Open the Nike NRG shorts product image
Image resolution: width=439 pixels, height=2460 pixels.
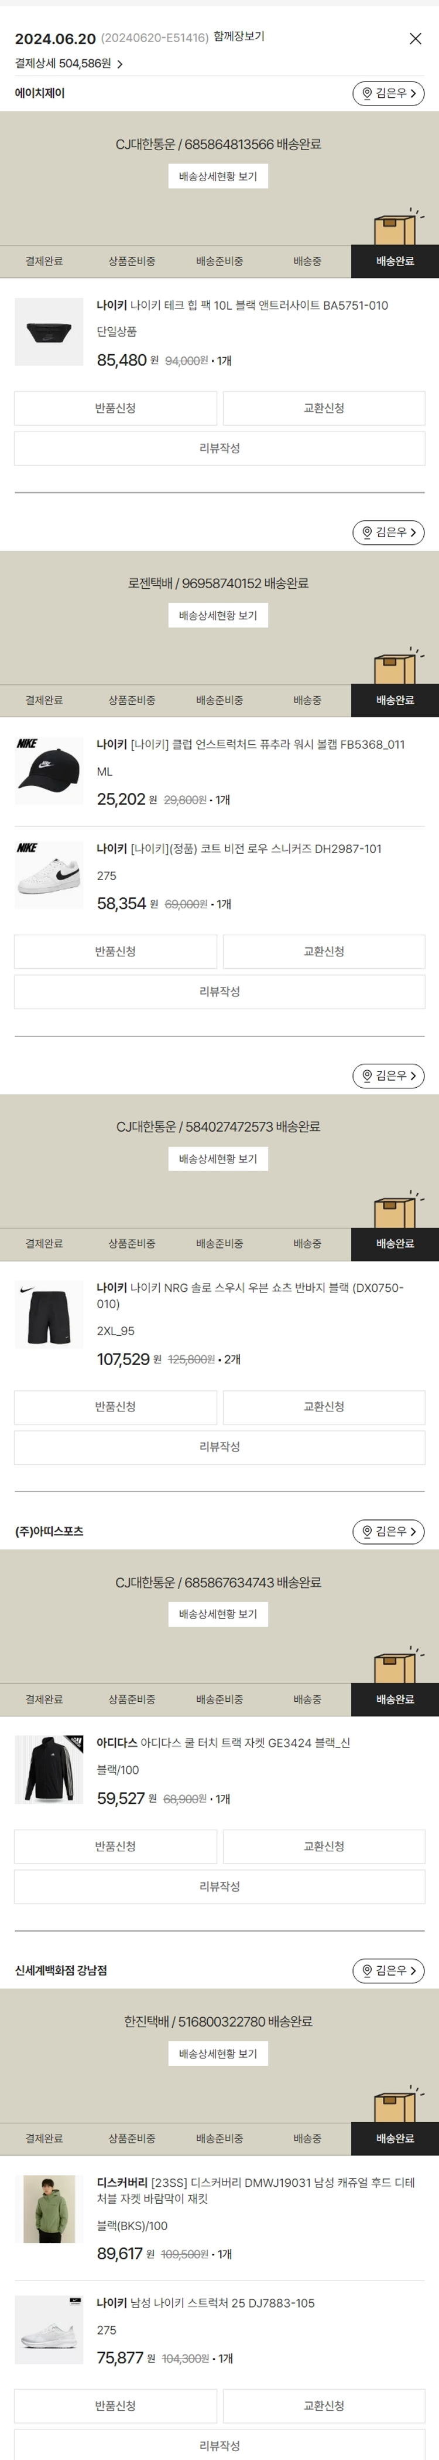point(50,1315)
